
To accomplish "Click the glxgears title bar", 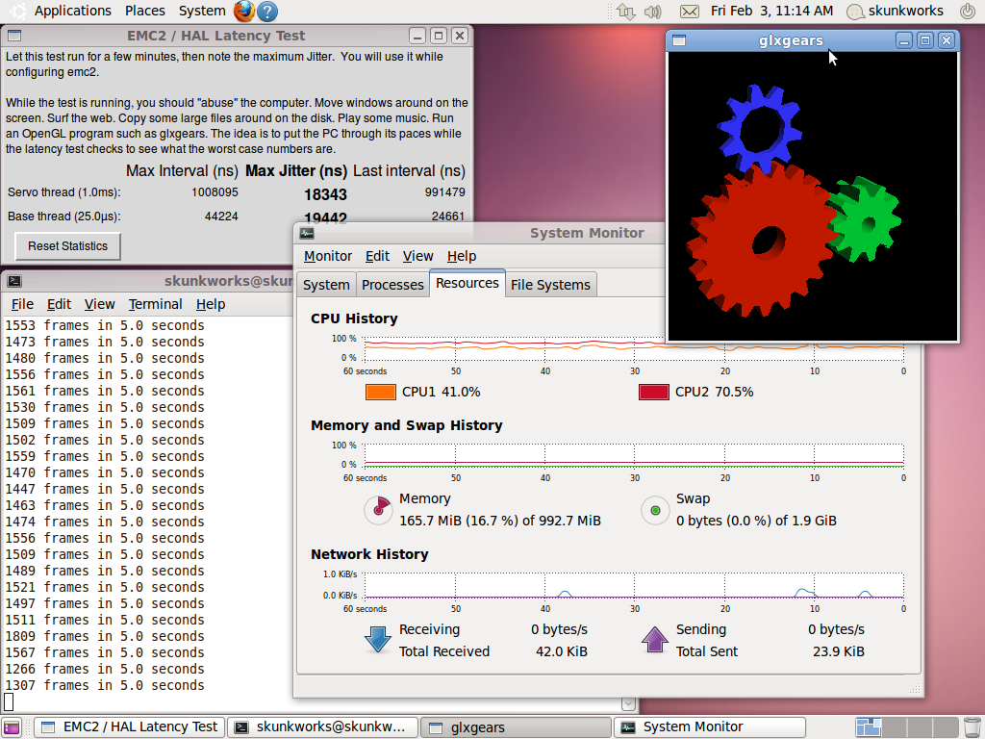I will tap(791, 40).
